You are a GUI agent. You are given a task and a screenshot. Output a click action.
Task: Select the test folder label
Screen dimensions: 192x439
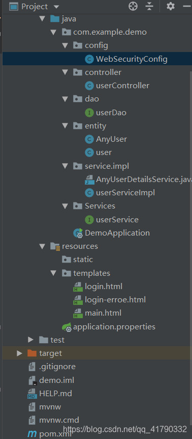pyautogui.click(x=57, y=340)
